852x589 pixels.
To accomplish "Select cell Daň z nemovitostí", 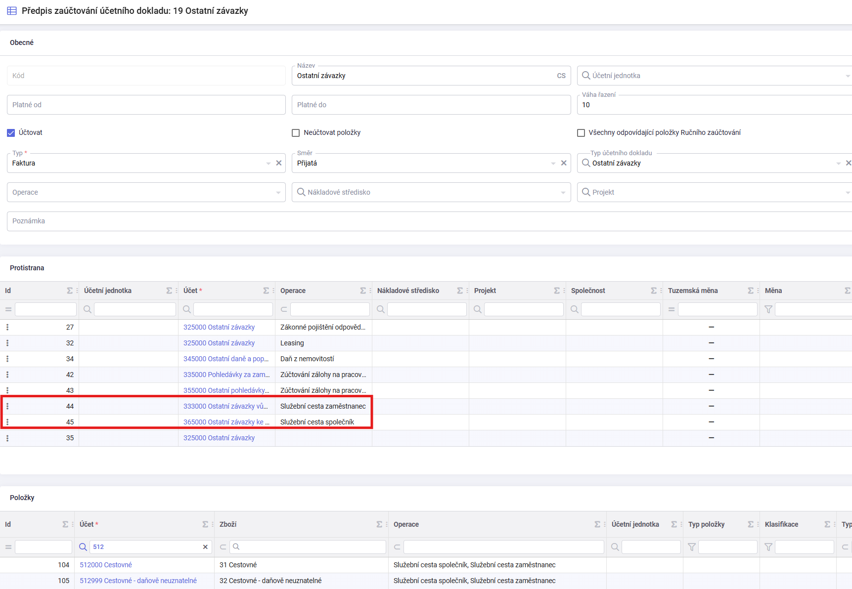I will pos(323,359).
